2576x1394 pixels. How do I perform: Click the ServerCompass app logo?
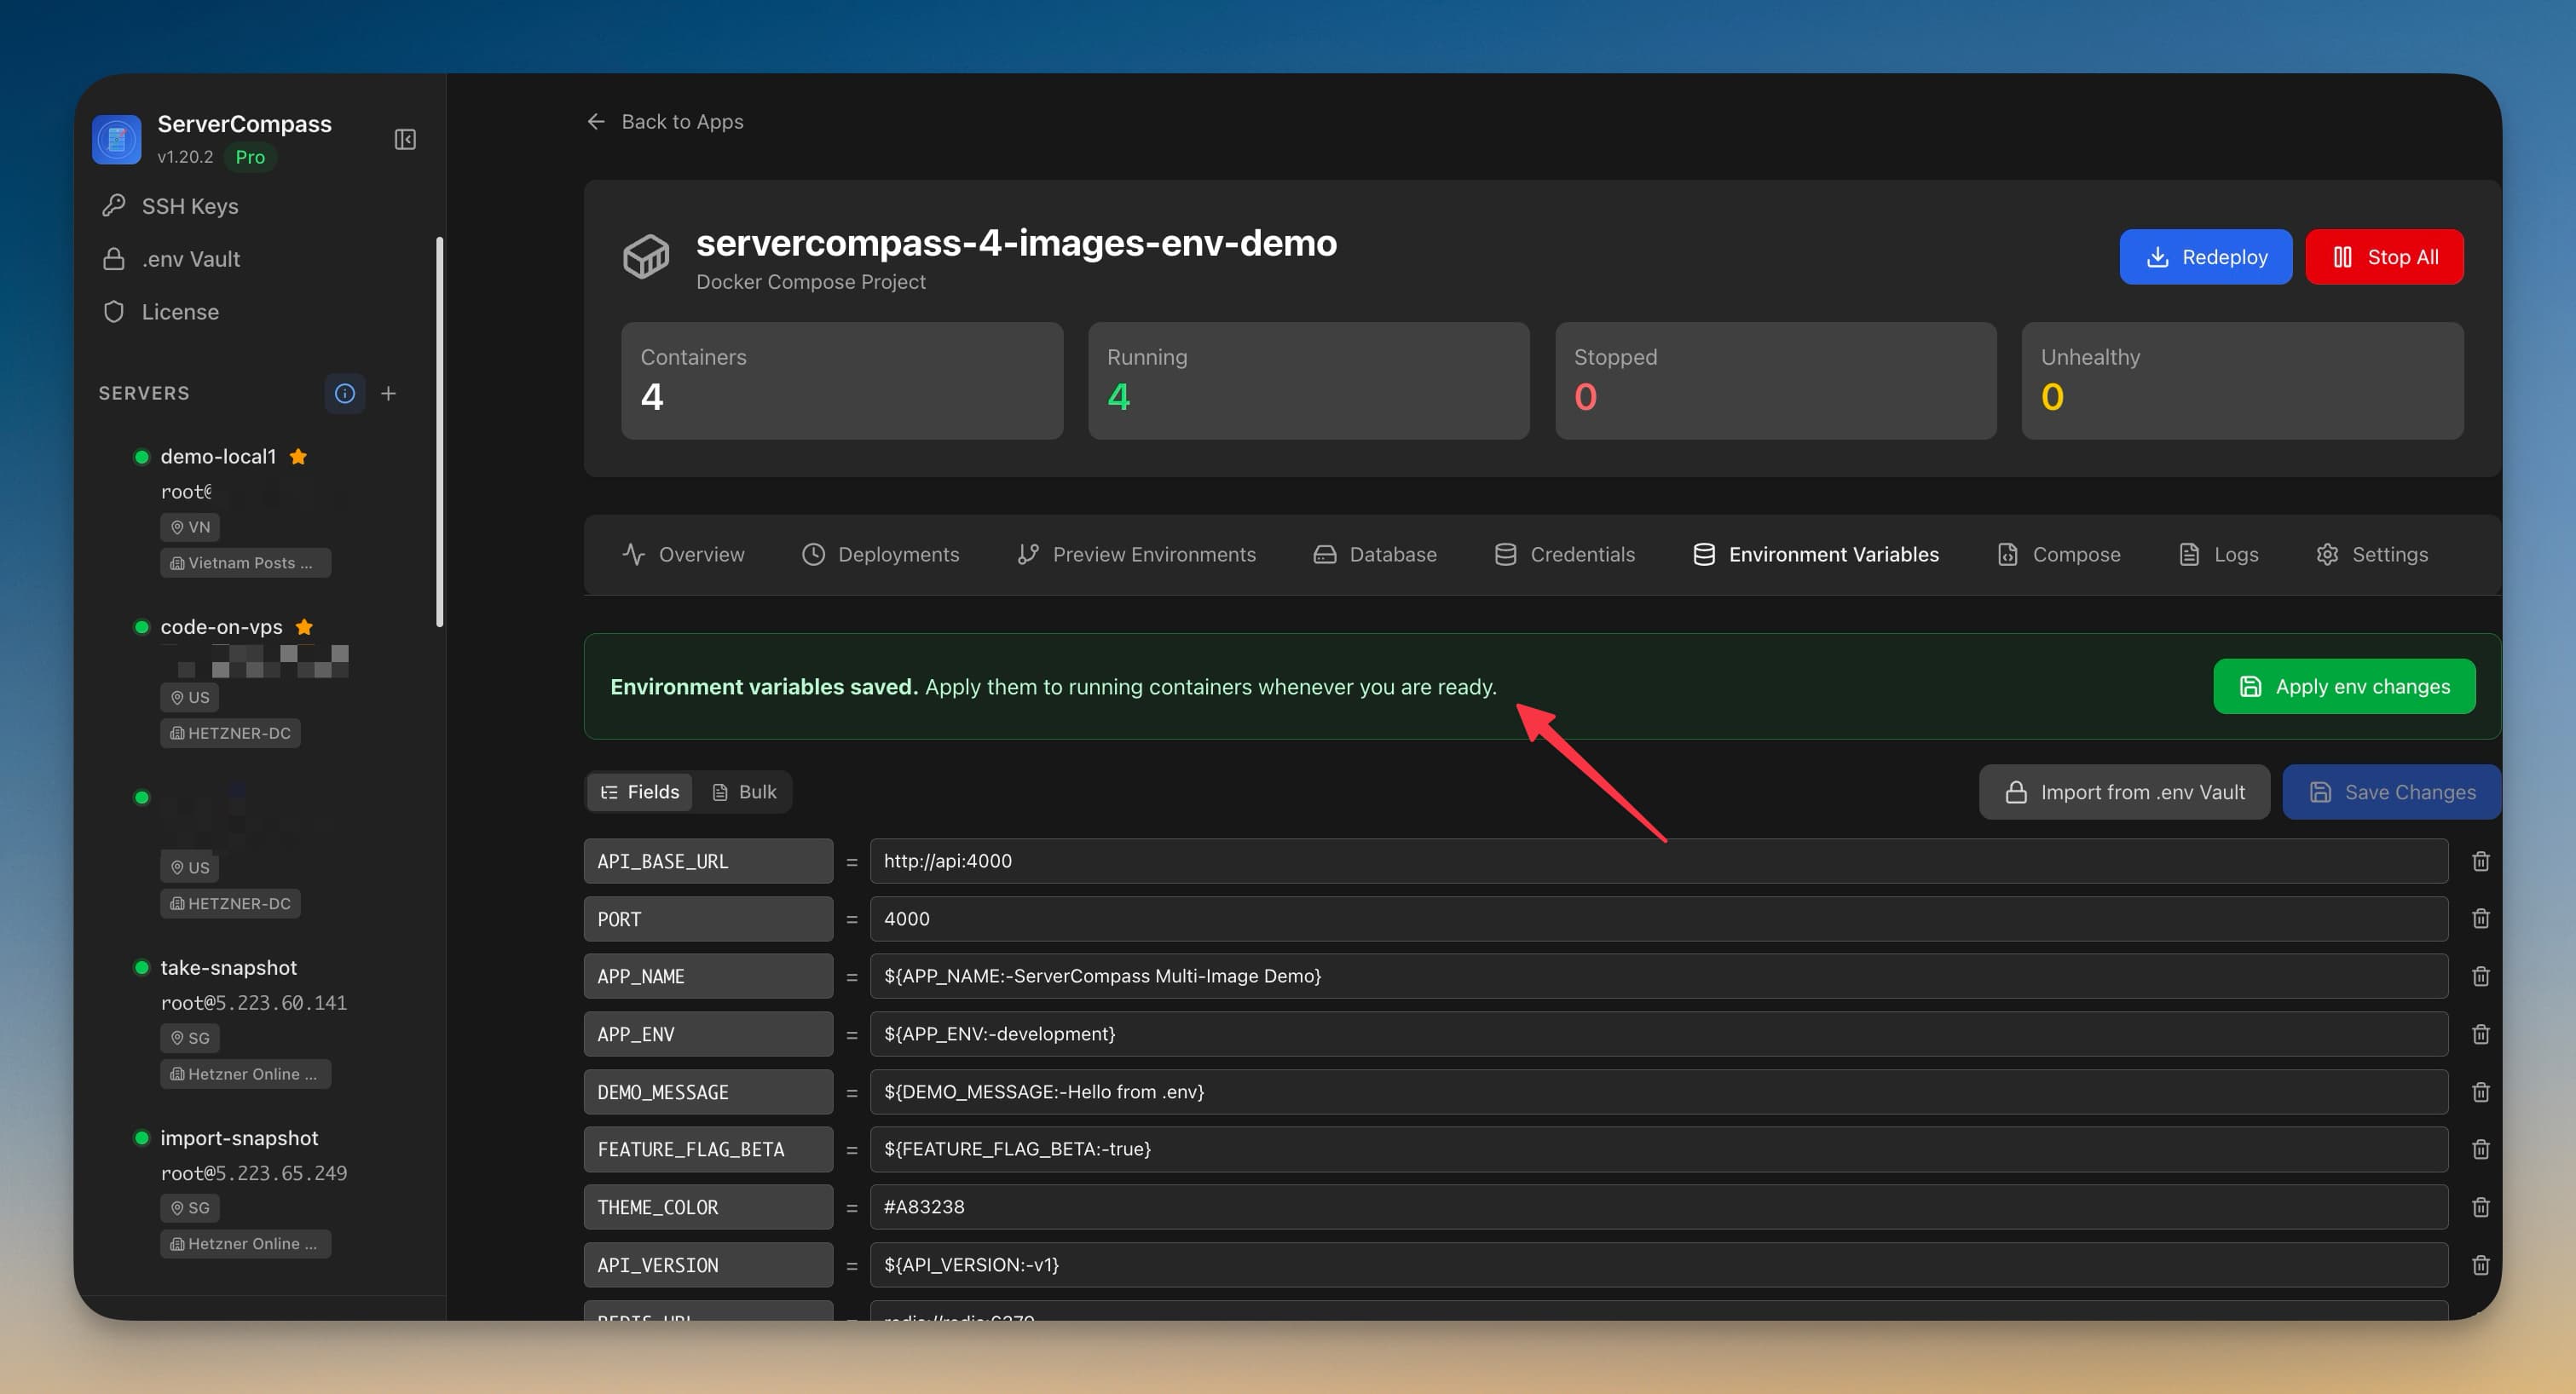[117, 139]
